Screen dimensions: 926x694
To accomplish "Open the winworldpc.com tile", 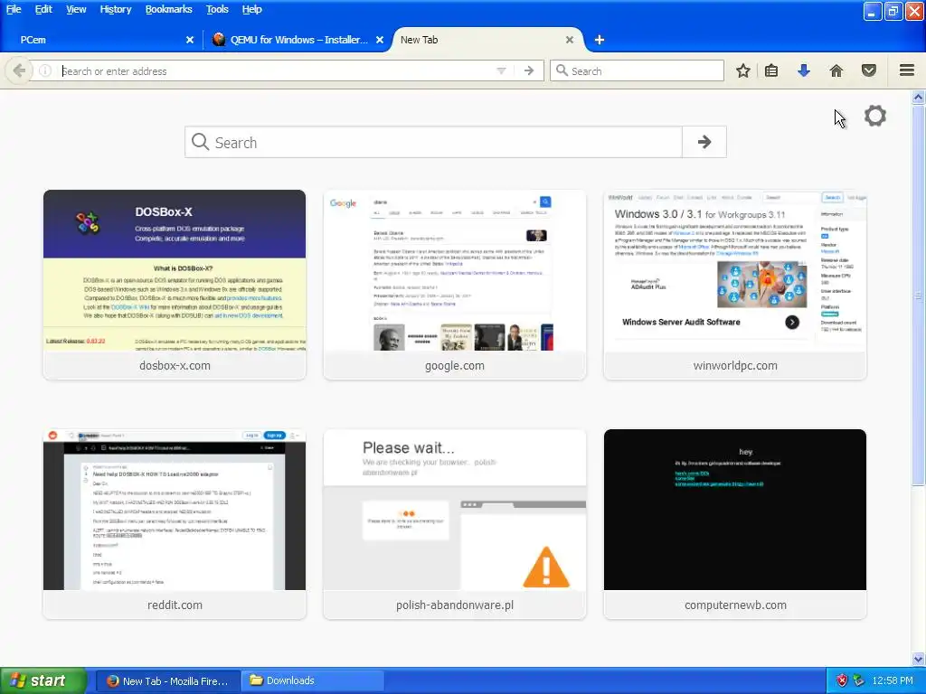I will coord(735,285).
